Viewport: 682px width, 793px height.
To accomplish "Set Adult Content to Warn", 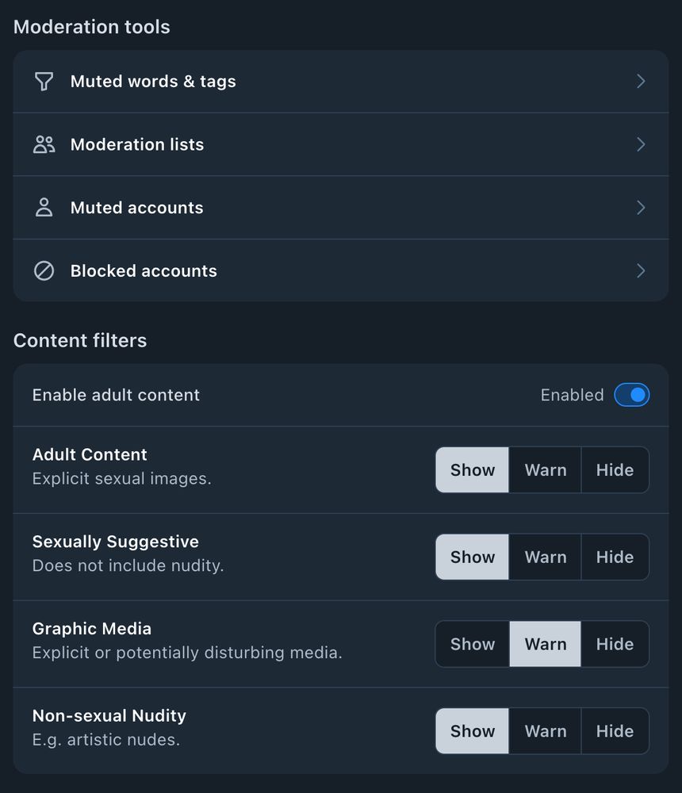I will pyautogui.click(x=546, y=469).
